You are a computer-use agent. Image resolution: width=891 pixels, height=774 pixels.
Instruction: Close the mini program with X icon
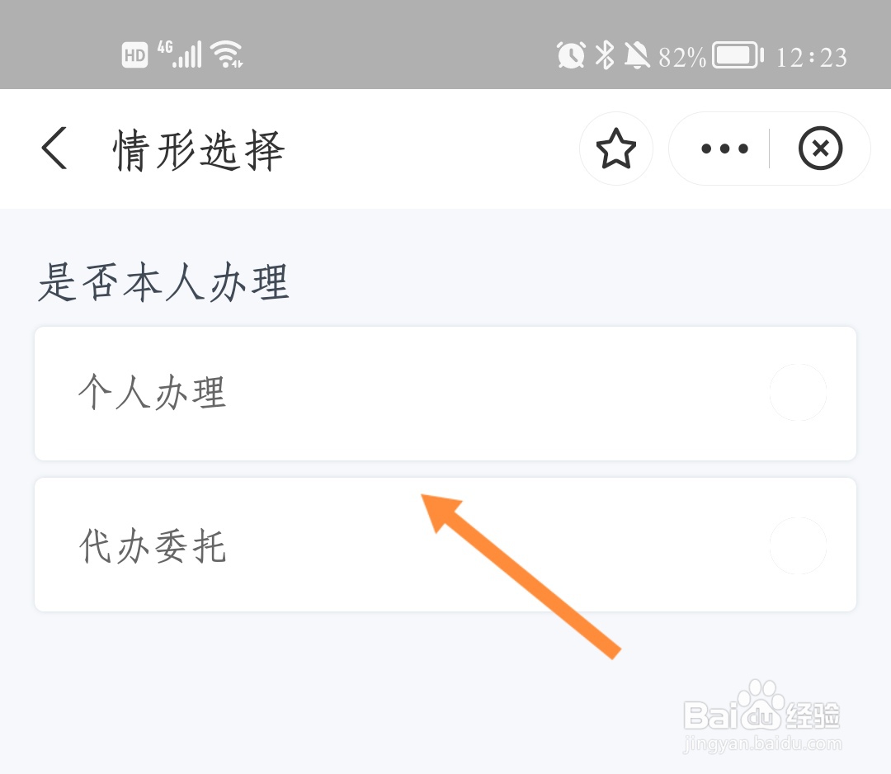click(x=820, y=149)
